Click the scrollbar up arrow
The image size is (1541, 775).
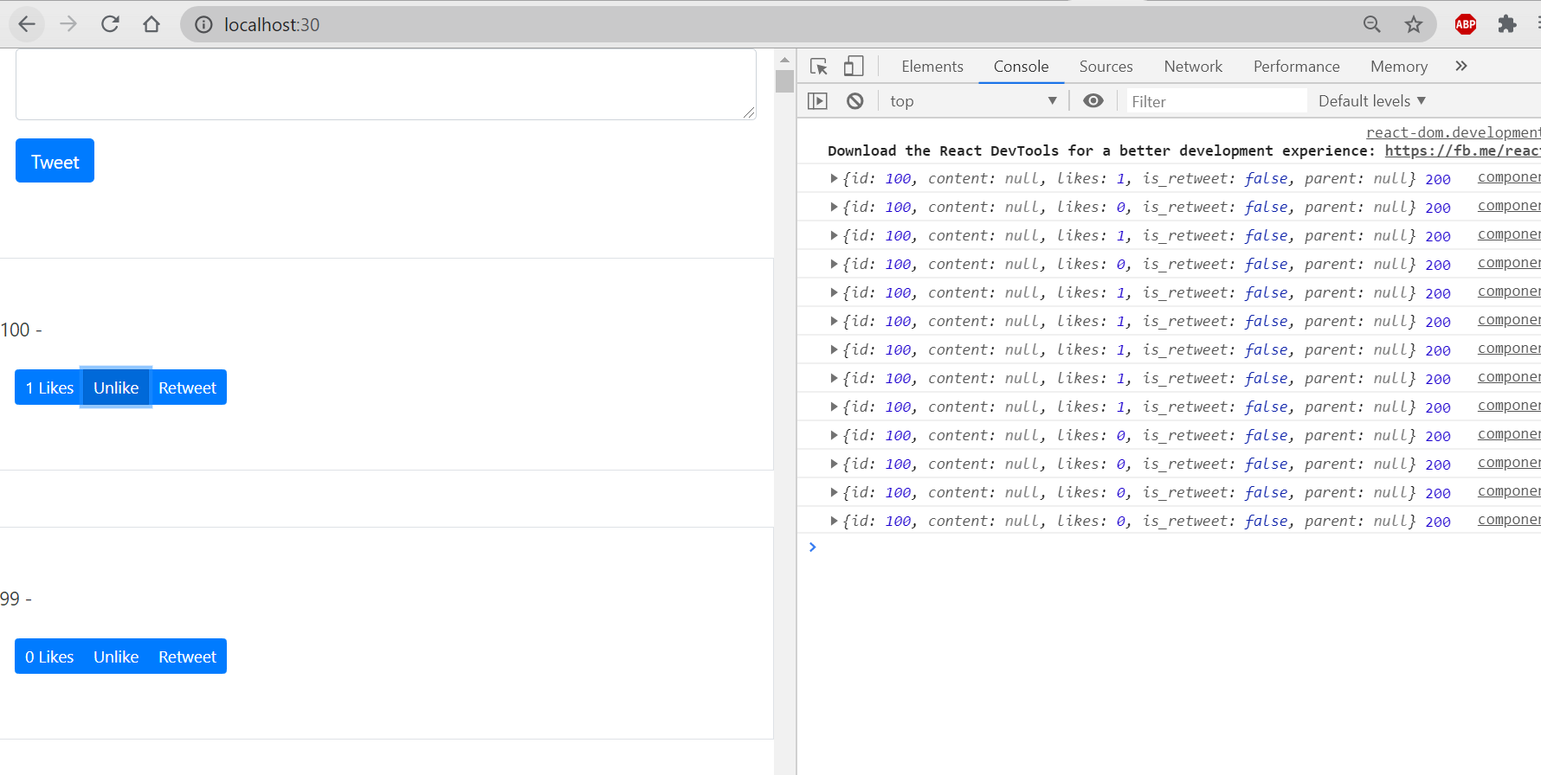(784, 60)
